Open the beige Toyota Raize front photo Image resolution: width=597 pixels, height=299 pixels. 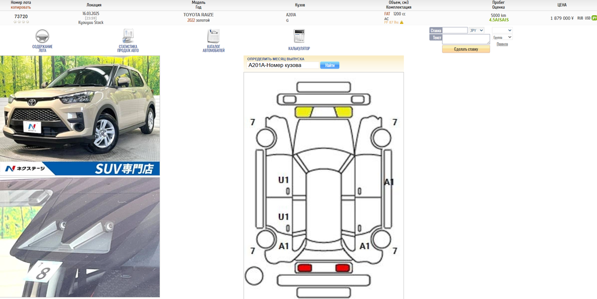click(x=80, y=115)
